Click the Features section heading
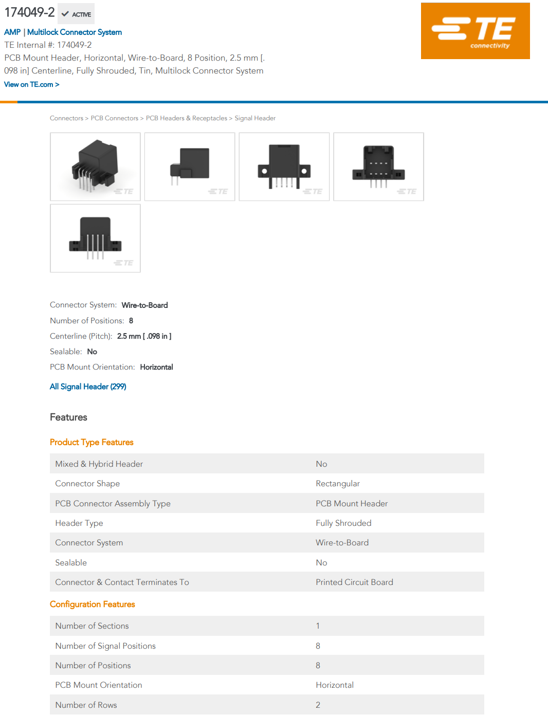The height and width of the screenshot is (715, 548). [68, 417]
